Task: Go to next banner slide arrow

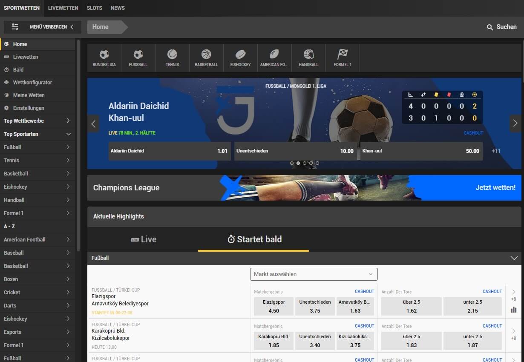Action: [515, 124]
